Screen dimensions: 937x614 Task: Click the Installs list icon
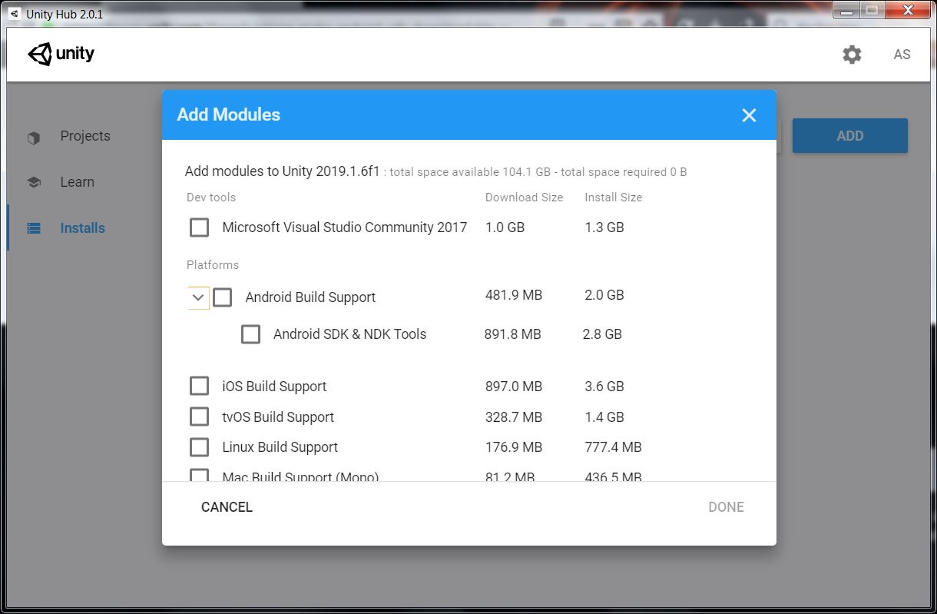coord(34,228)
